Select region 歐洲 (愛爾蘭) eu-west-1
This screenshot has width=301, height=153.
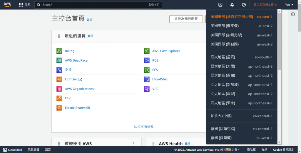point(242,138)
